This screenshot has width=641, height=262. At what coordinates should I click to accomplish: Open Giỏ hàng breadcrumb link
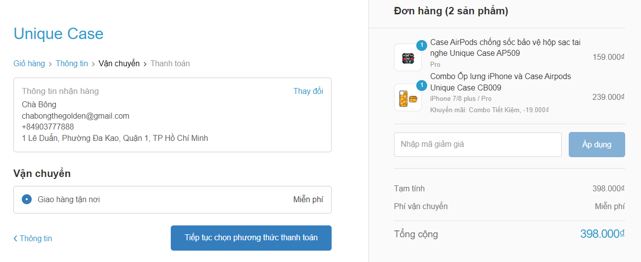coord(29,63)
